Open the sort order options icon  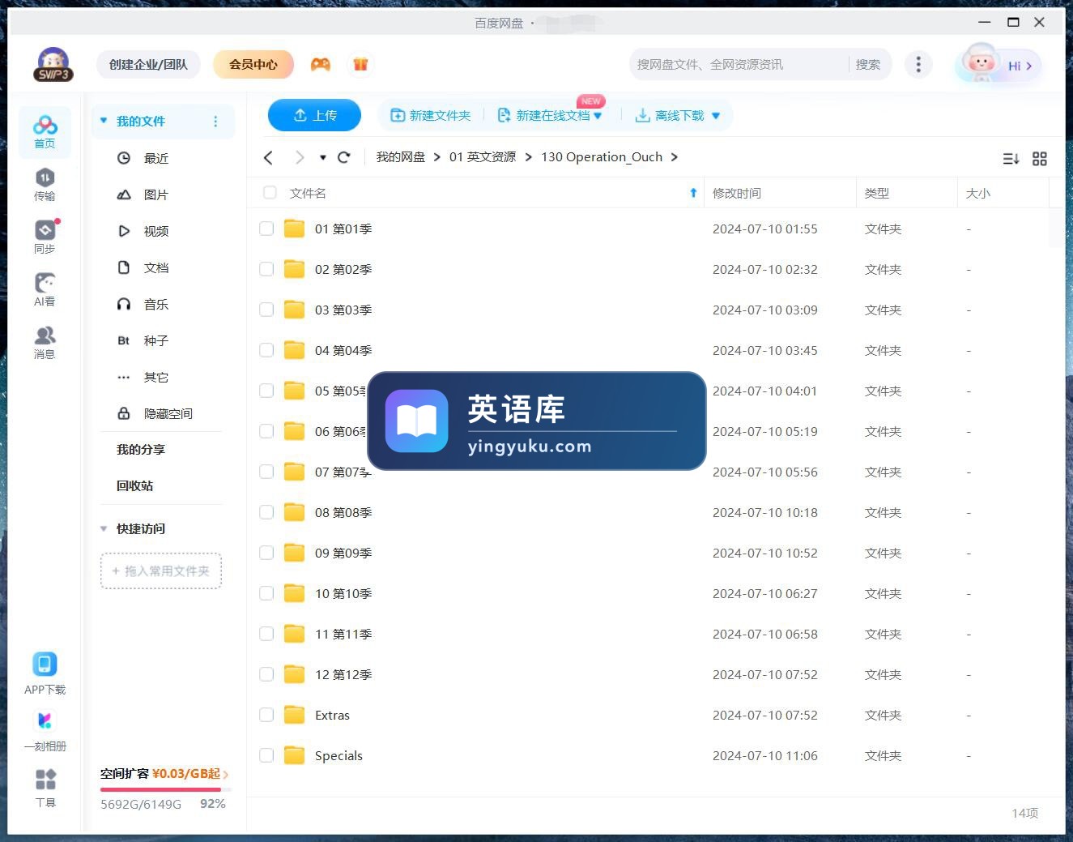tap(1011, 159)
